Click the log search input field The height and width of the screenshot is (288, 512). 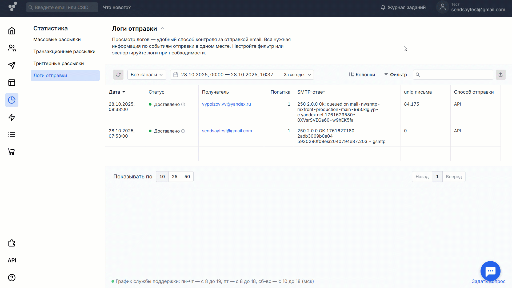click(x=456, y=75)
